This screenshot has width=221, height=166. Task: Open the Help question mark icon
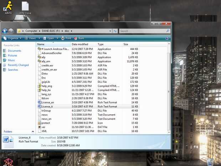pyautogui.click(x=167, y=39)
